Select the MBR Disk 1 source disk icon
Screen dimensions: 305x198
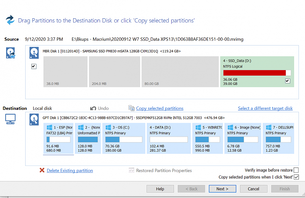[34, 53]
